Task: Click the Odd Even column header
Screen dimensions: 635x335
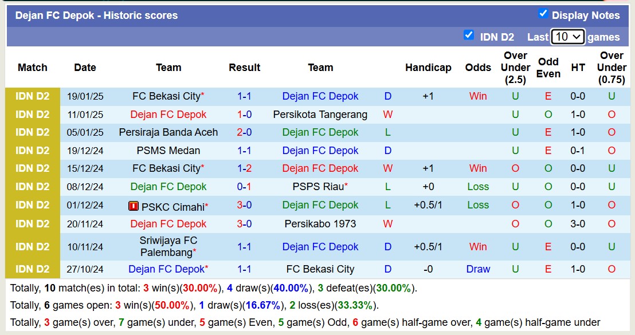Action: coord(548,68)
